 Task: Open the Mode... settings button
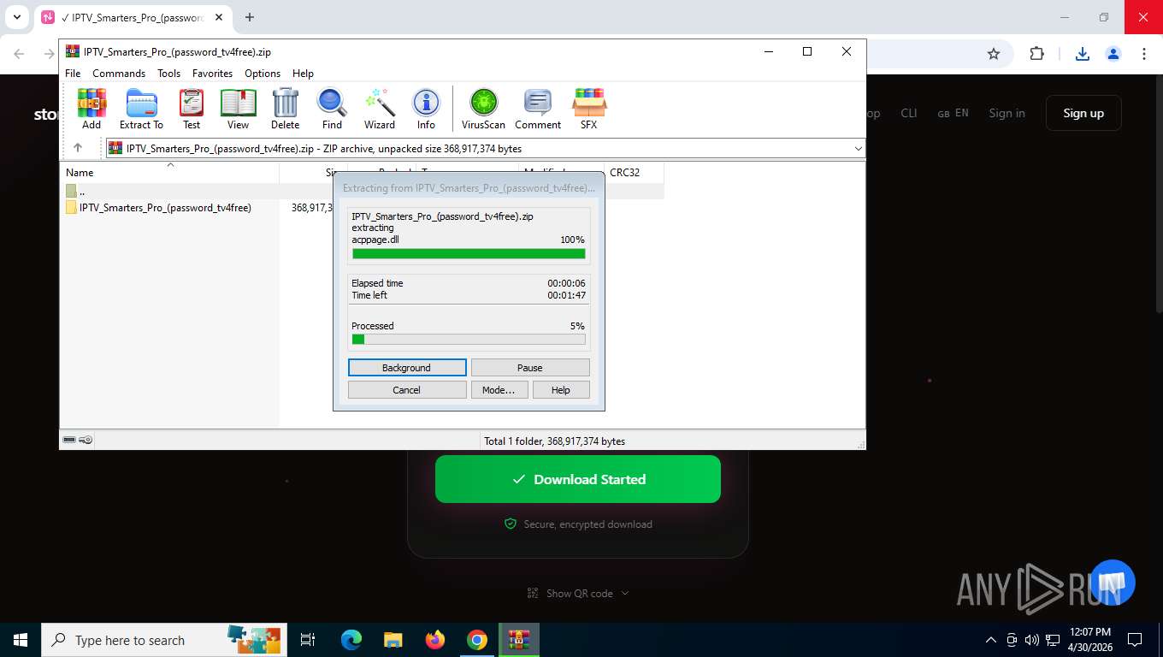coord(499,390)
